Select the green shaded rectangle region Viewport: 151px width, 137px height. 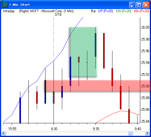83,52
